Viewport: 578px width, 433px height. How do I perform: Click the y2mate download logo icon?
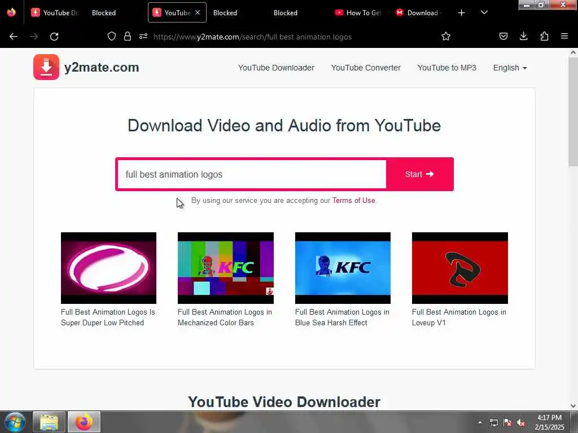[x=46, y=67]
